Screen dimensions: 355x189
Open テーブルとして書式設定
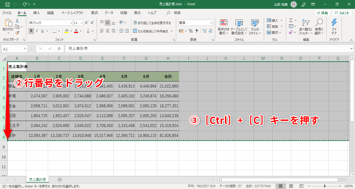(x=239, y=27)
